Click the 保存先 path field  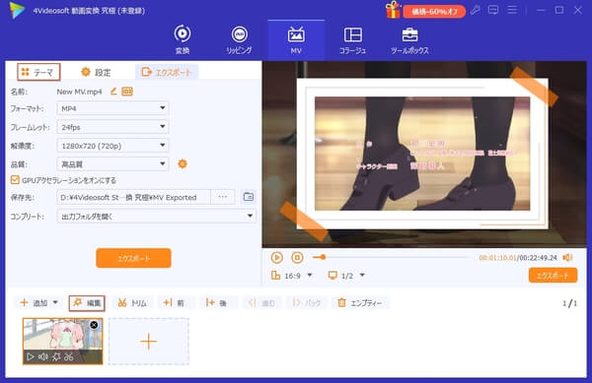[133, 197]
